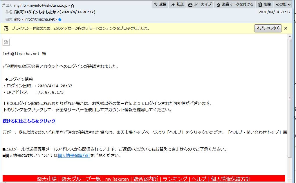Click the horizontal scrollbar at the bottom
This screenshot has height=183, width=296.
[145, 182]
